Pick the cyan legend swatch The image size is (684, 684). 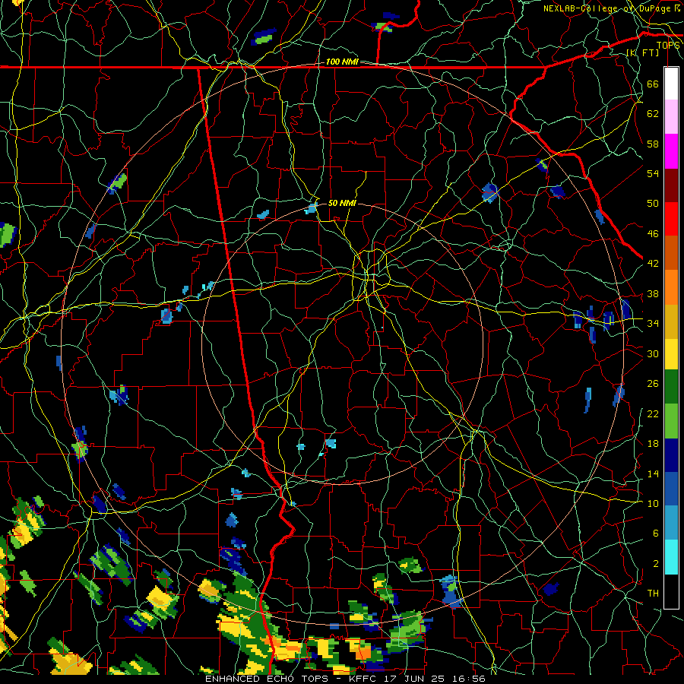671,557
